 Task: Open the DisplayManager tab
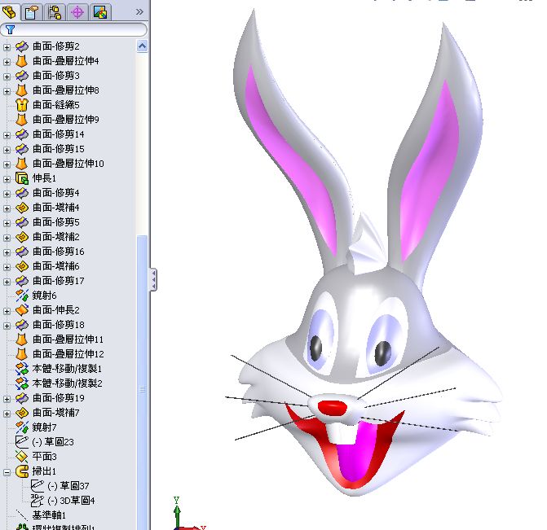point(100,12)
